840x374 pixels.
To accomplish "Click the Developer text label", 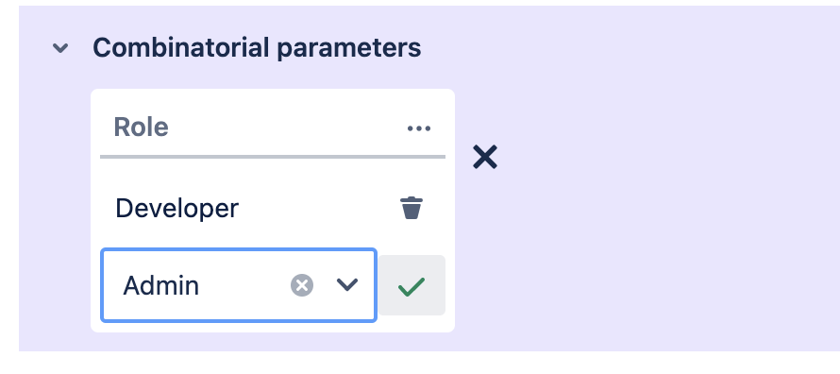I will 176,209.
